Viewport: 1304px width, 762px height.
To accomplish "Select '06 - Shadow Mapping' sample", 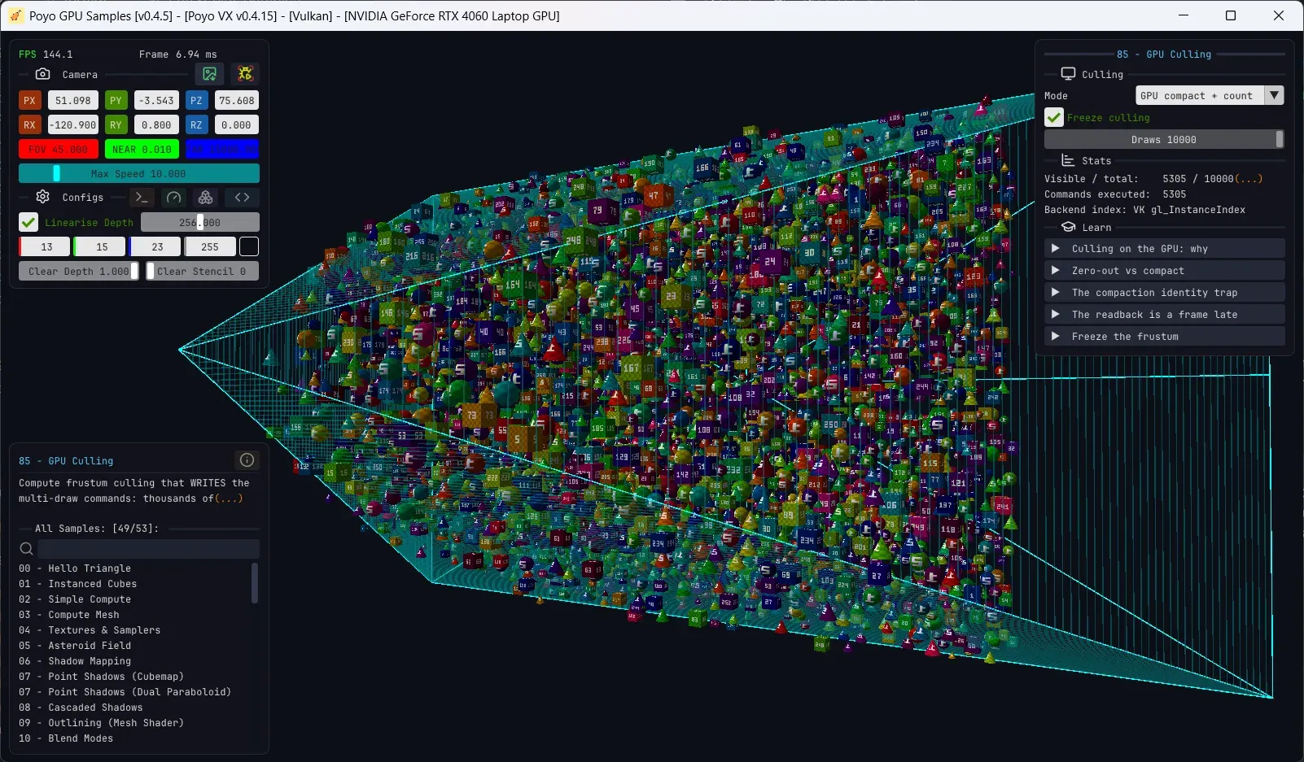I will (x=75, y=660).
